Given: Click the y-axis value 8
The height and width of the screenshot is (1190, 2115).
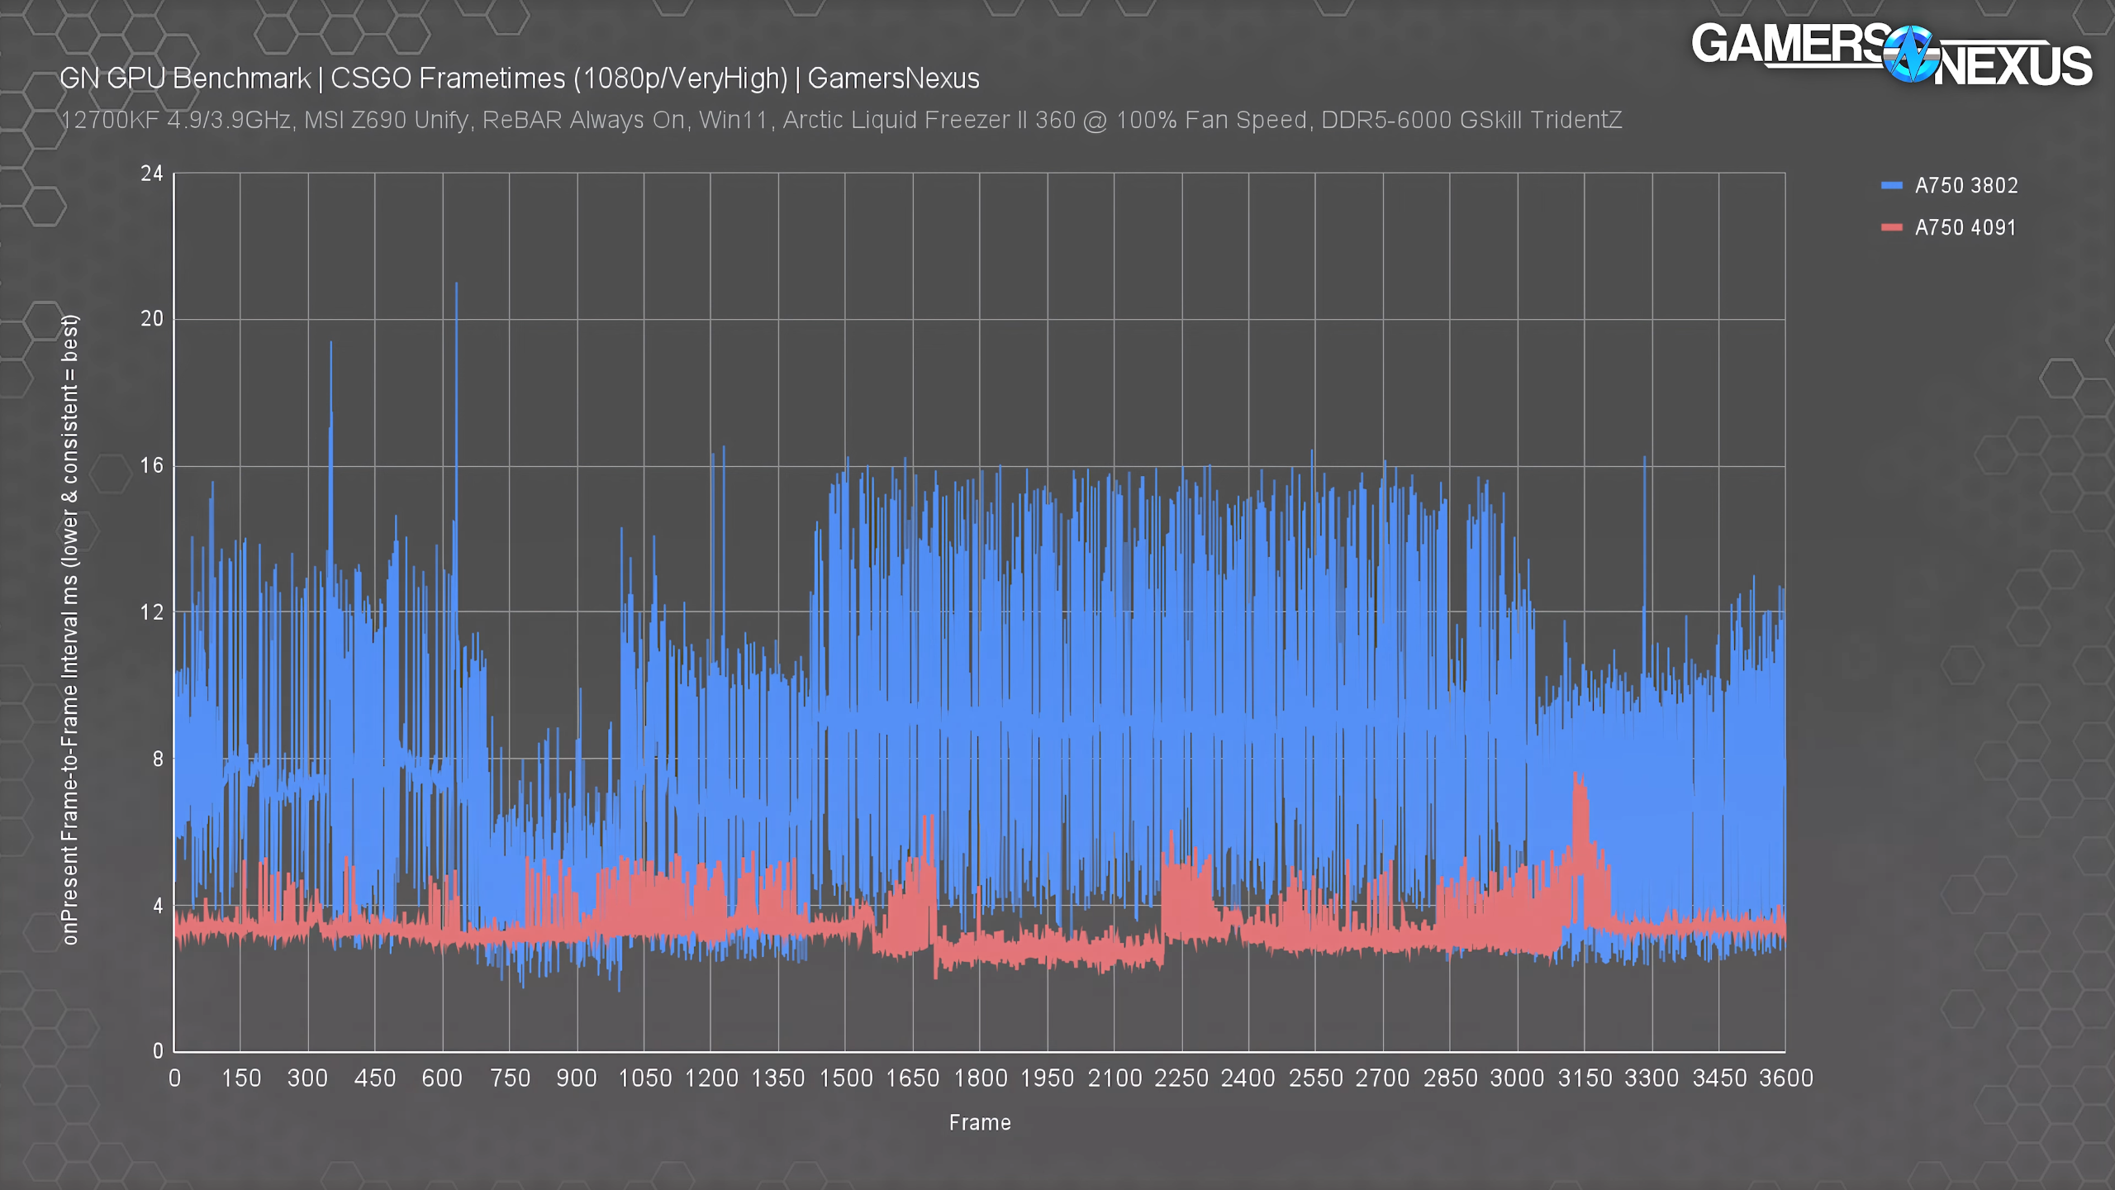Looking at the screenshot, I should 158,759.
